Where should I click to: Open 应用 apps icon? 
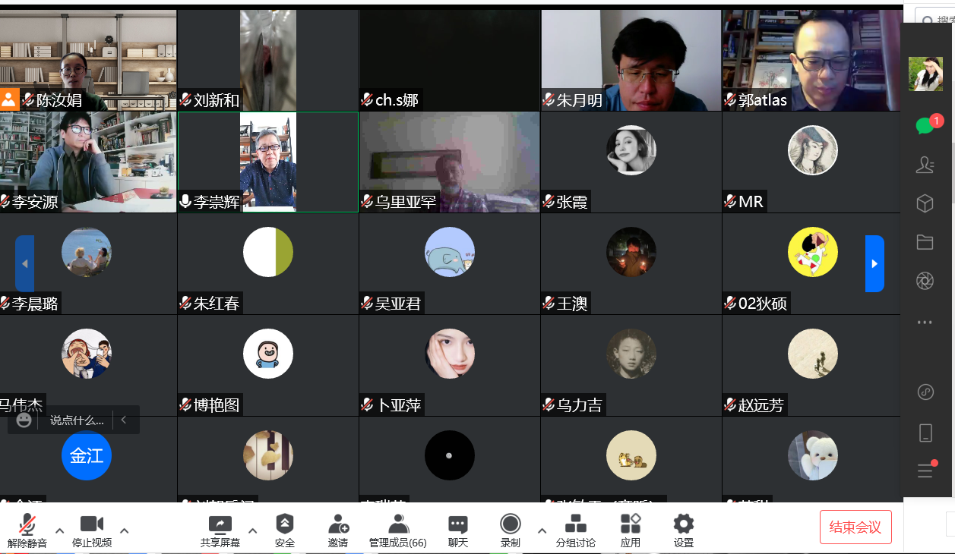point(631,530)
